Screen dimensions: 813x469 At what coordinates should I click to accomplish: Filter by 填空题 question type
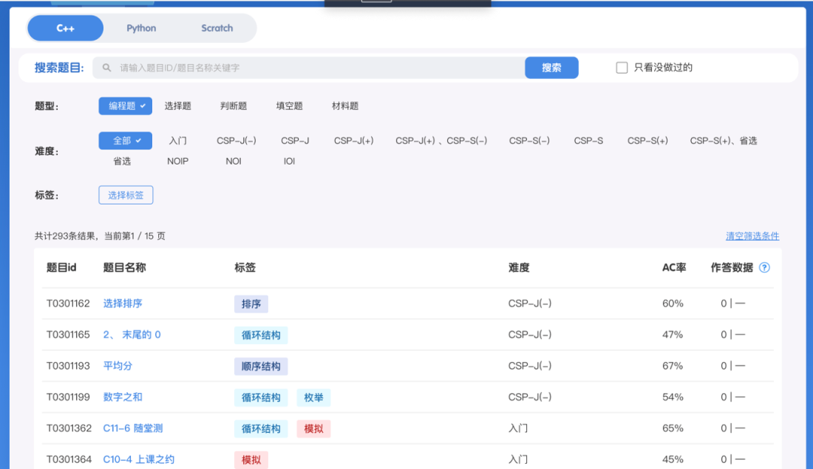coord(289,106)
